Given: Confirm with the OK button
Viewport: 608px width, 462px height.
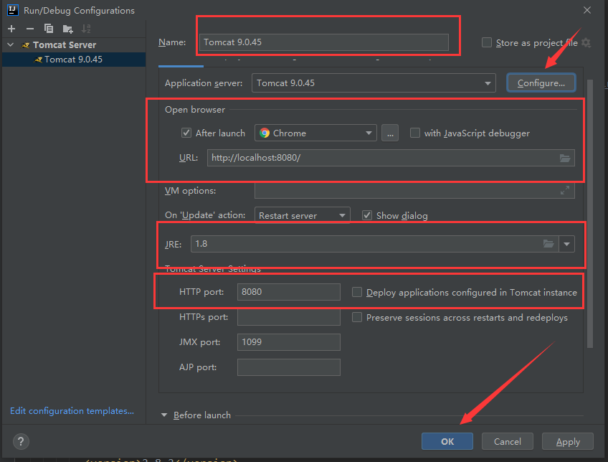Looking at the screenshot, I should click(x=447, y=441).
